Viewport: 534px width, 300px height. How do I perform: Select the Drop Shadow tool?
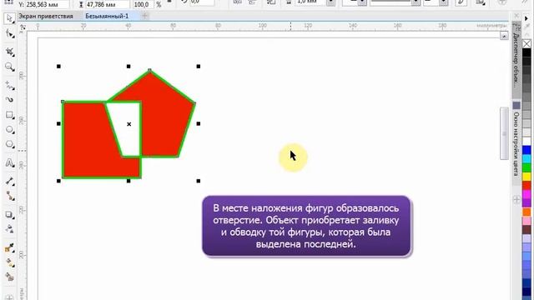point(9,215)
